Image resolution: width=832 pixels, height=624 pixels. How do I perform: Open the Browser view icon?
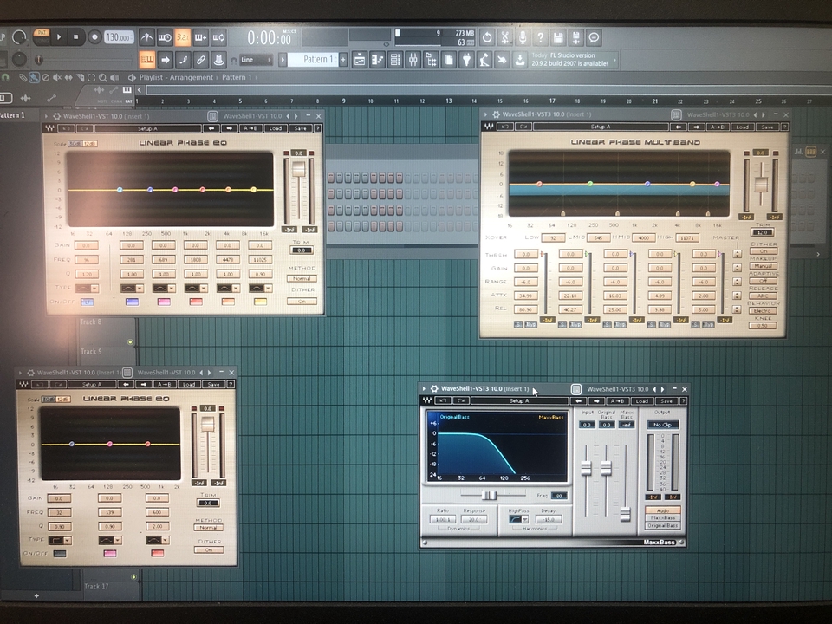point(431,60)
